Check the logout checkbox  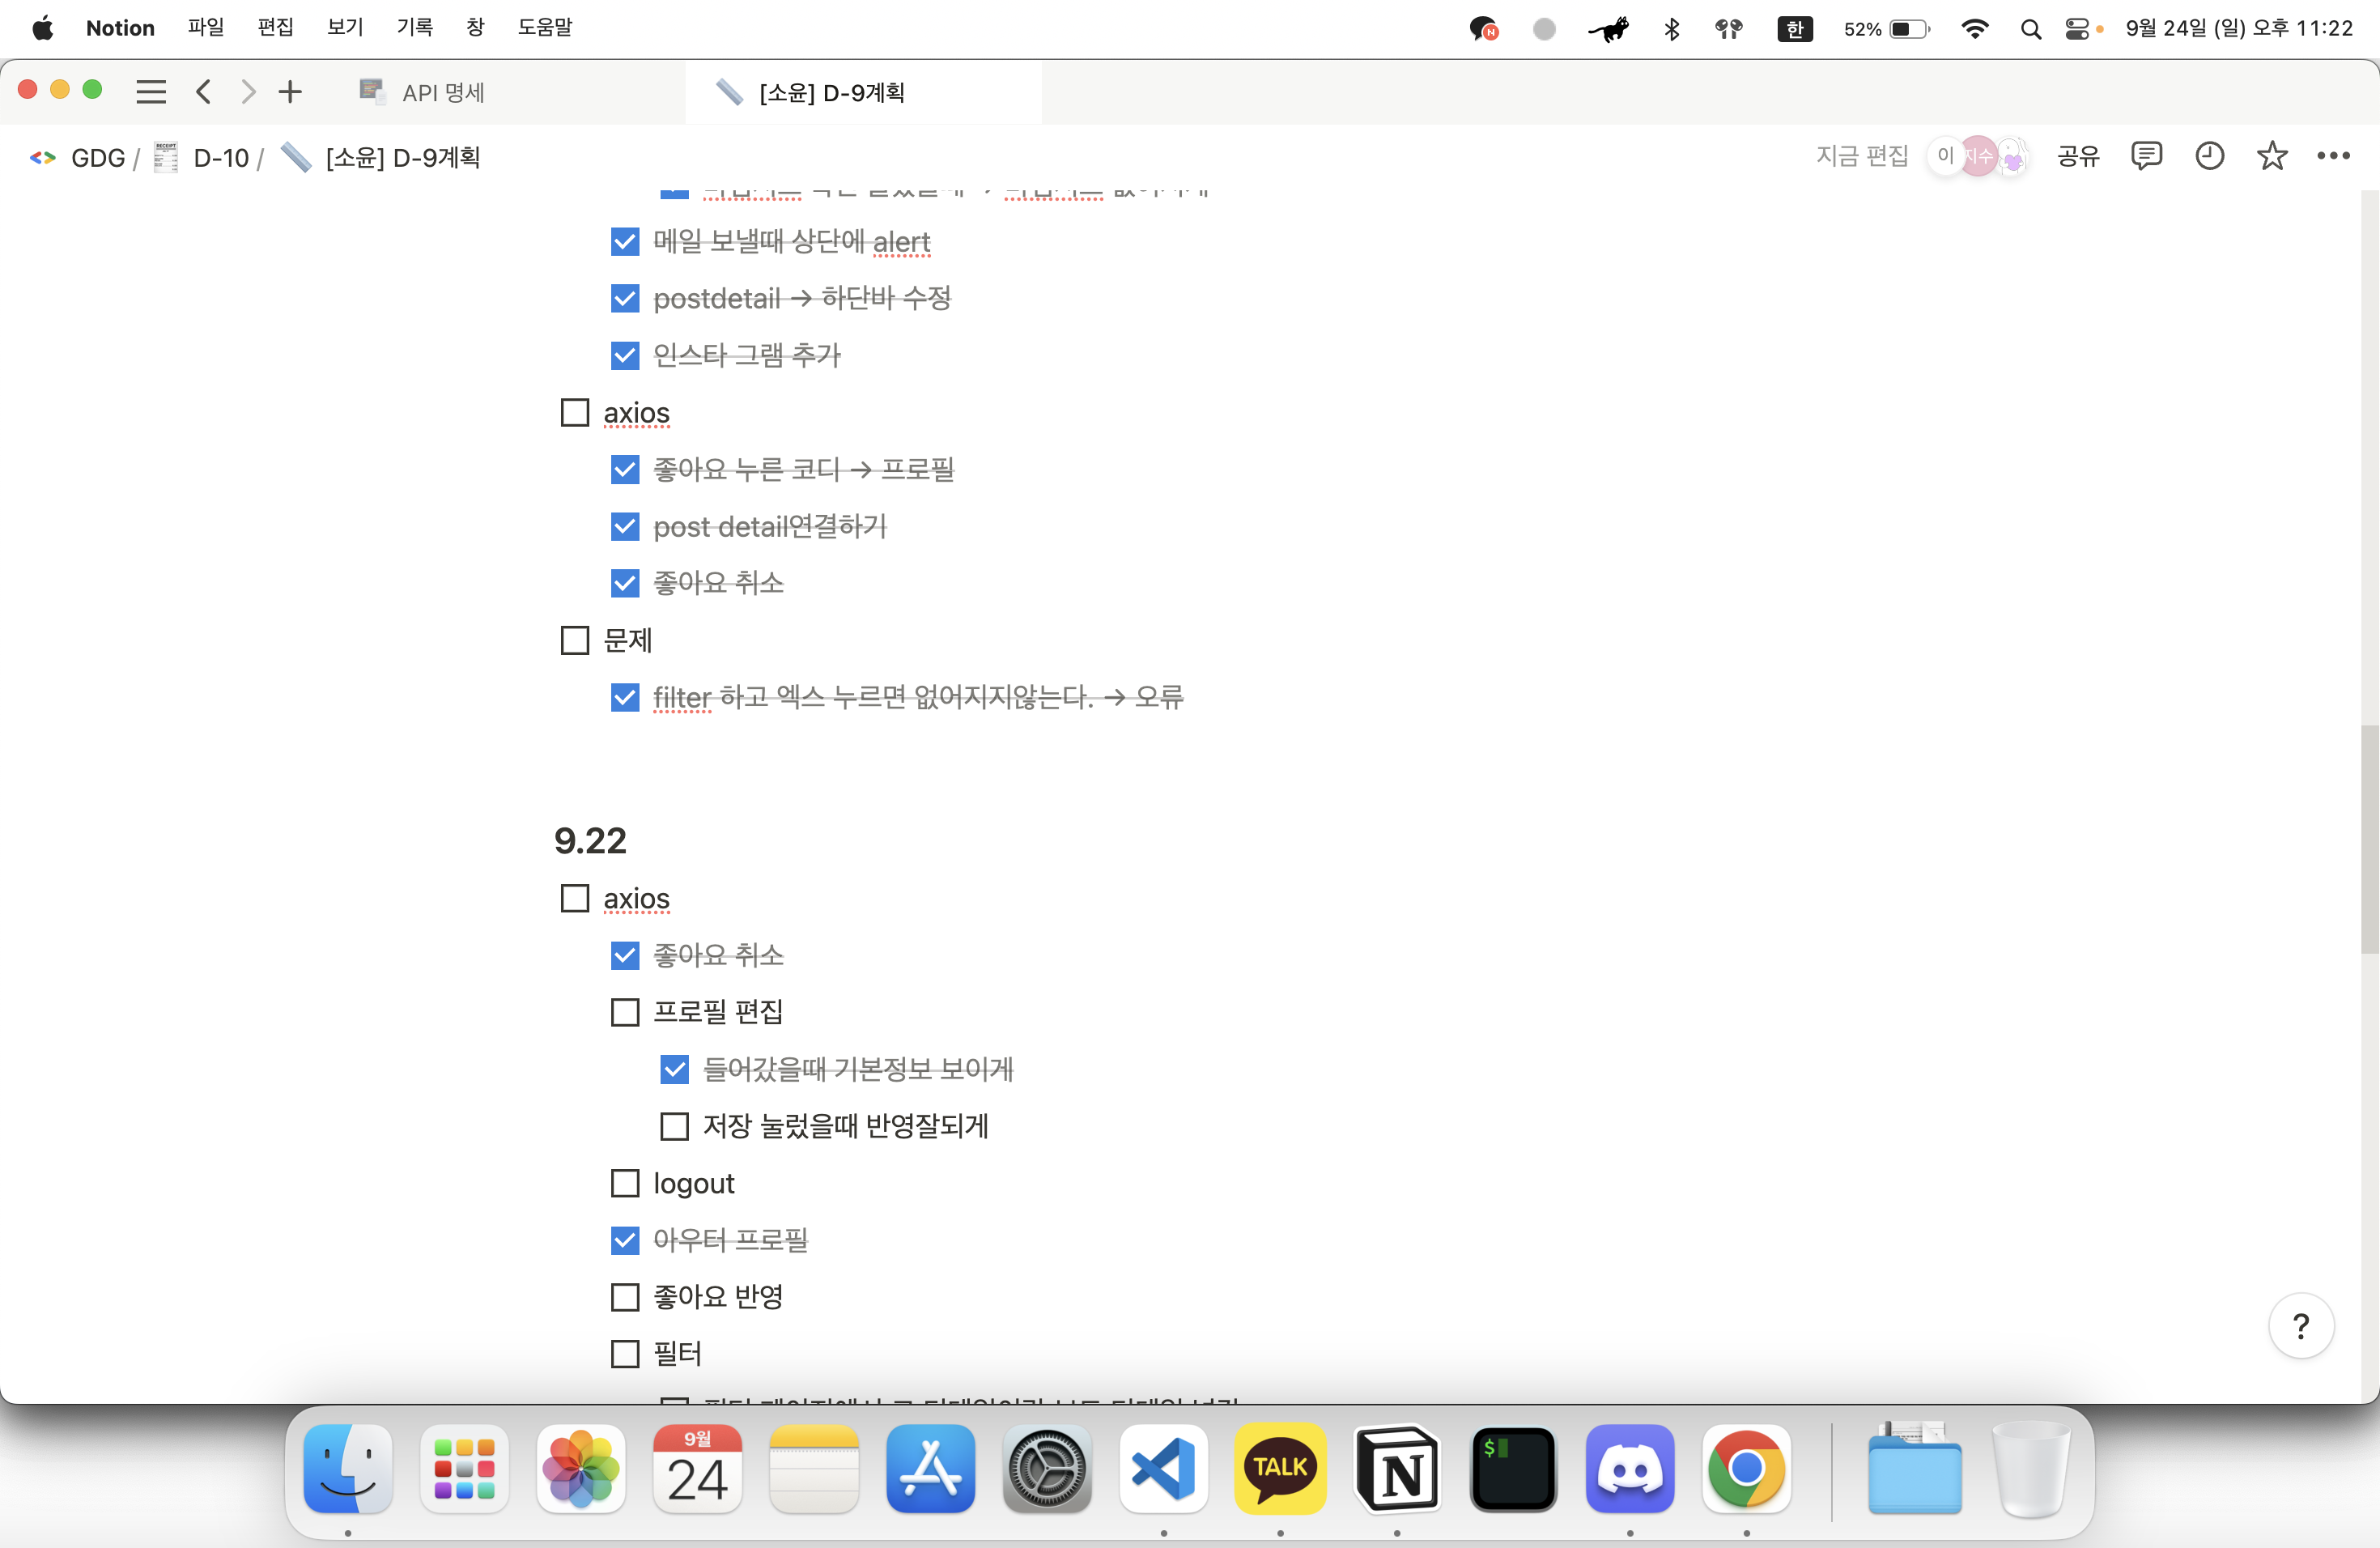(x=625, y=1183)
